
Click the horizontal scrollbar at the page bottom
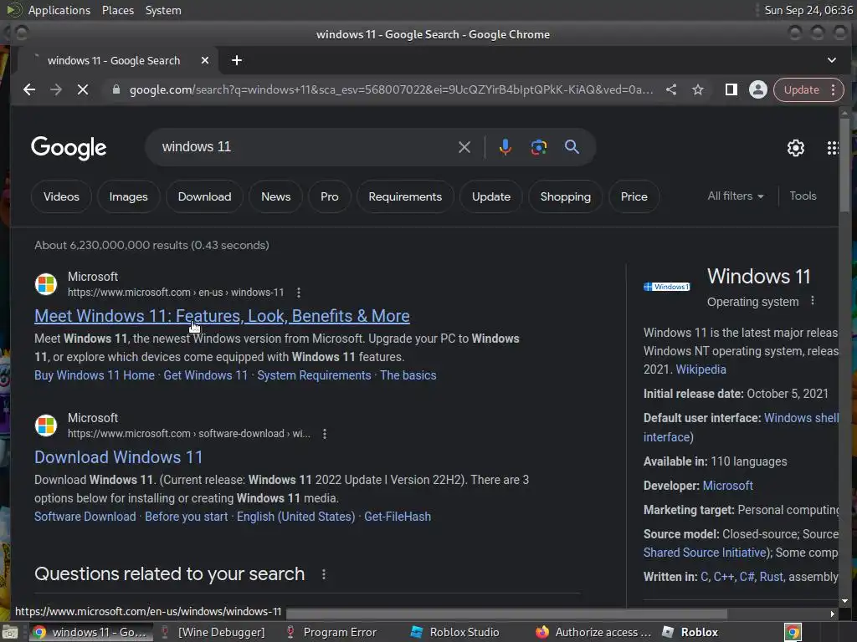tap(506, 614)
